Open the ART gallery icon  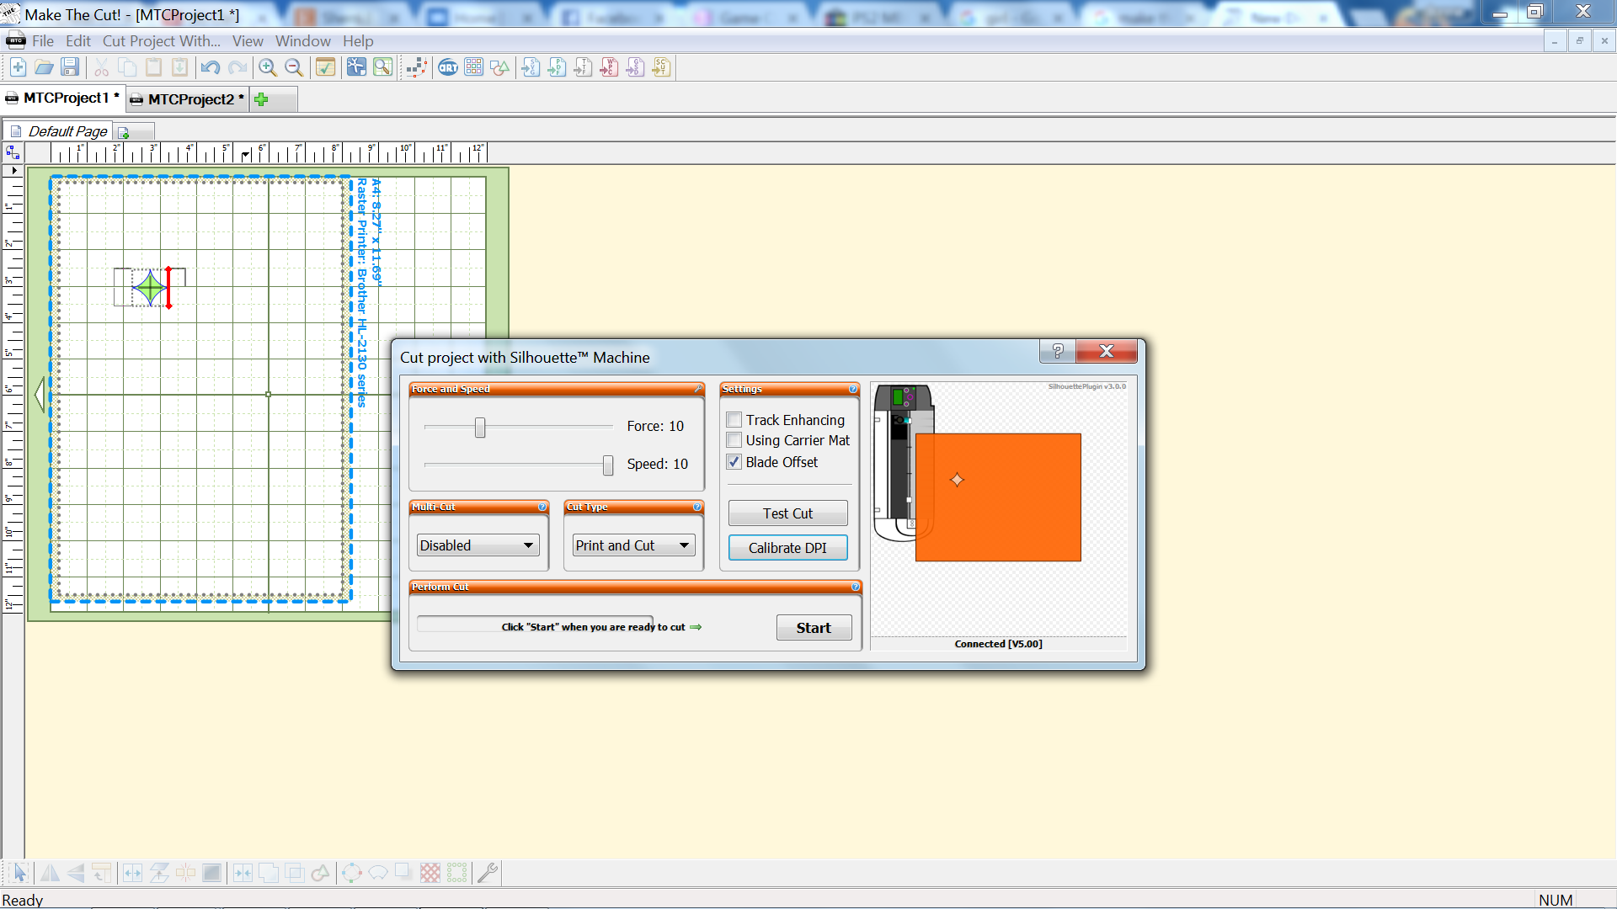pos(448,68)
